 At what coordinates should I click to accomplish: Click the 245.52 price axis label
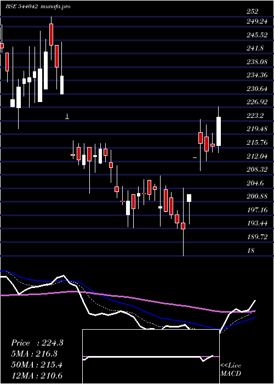pyautogui.click(x=256, y=35)
